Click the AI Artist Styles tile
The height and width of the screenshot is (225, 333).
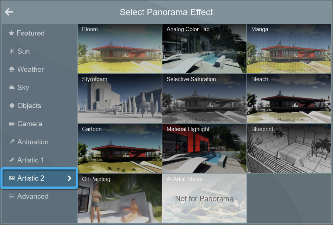click(204, 198)
